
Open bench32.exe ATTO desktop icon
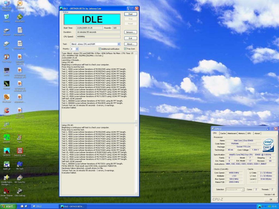coord(20,152)
